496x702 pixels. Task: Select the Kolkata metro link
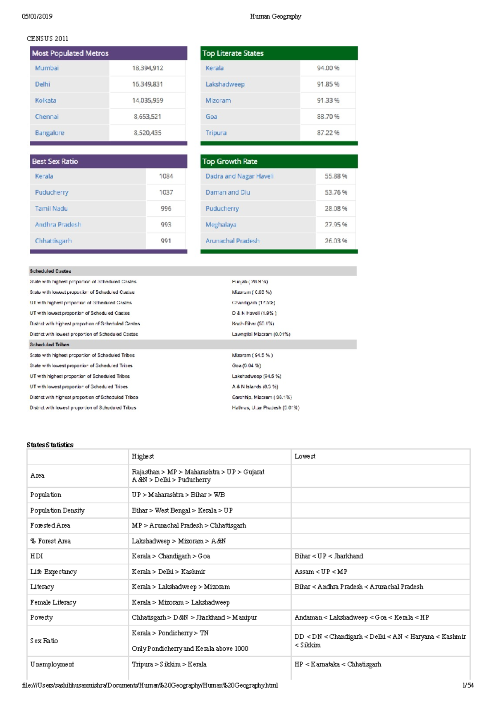tap(45, 101)
